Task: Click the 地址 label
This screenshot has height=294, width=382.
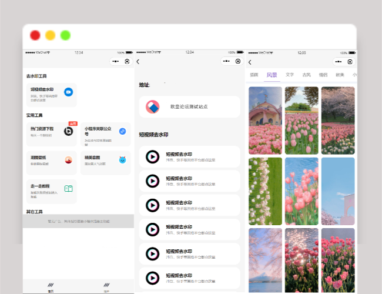Action: [x=145, y=85]
